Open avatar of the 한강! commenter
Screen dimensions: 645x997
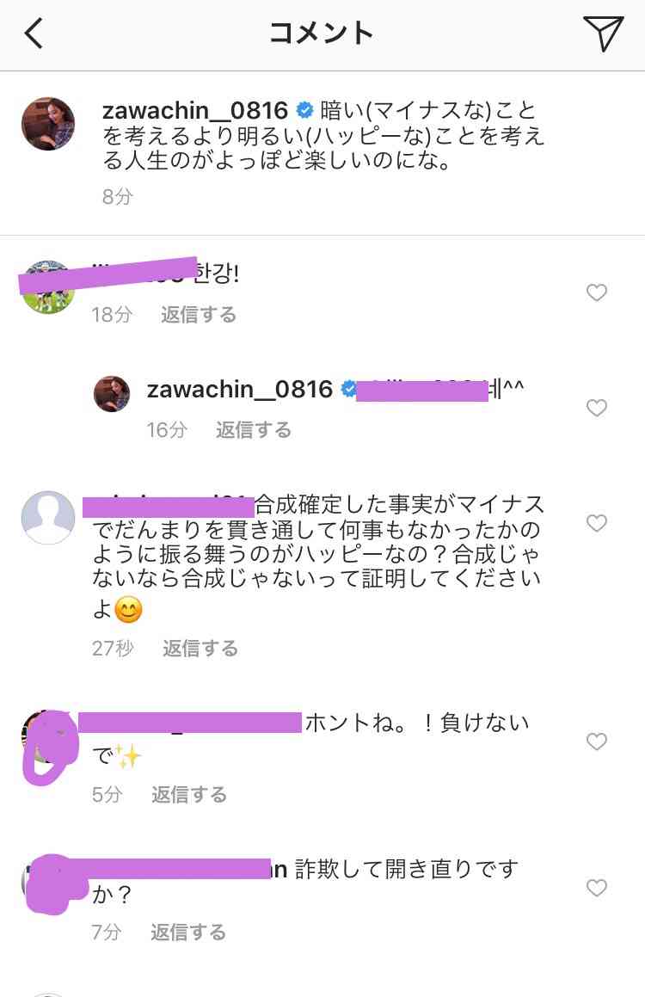click(x=48, y=287)
